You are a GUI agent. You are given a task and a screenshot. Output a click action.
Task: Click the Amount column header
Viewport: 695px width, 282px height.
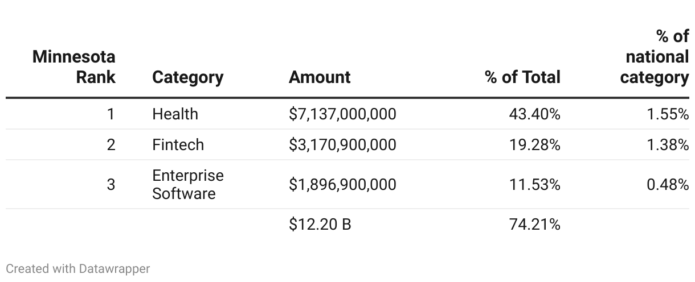(320, 77)
